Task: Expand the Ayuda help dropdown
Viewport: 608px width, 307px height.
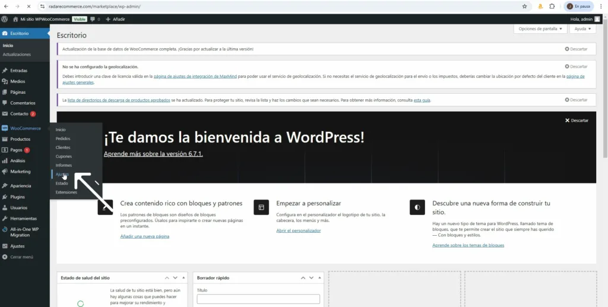Action: tap(582, 29)
